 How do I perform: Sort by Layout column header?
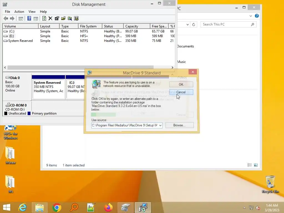click(49, 26)
